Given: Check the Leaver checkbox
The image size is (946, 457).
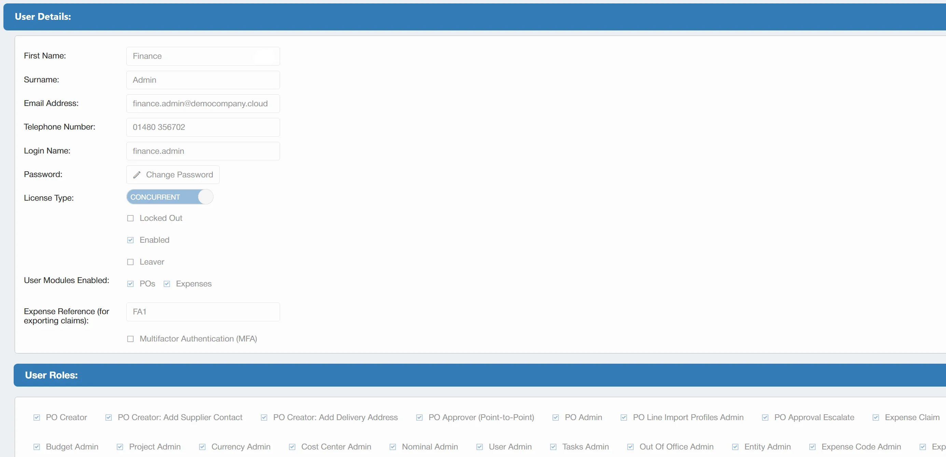Looking at the screenshot, I should tap(130, 262).
